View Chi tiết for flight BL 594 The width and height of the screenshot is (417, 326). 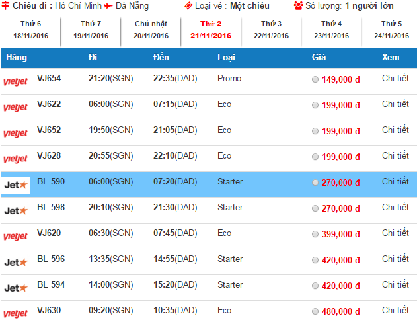(395, 285)
